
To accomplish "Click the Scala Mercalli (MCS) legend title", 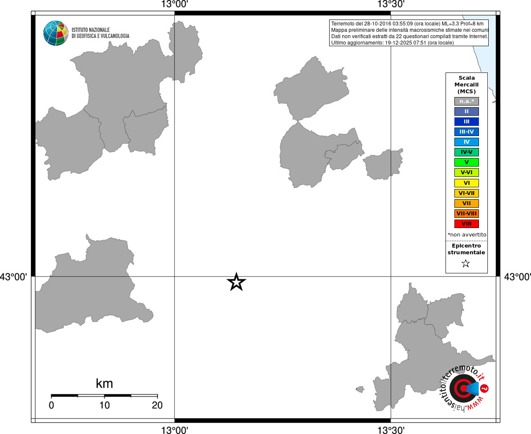I will pos(467,85).
